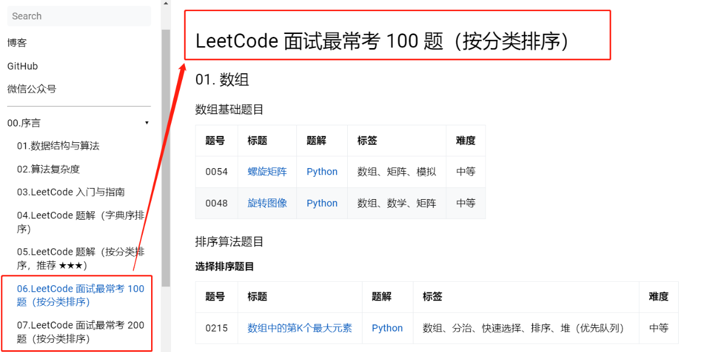708x352 pixels.
Task: Open 05.LeetCode 题解（按分类排序，推荐）page
Action: pyautogui.click(x=81, y=258)
